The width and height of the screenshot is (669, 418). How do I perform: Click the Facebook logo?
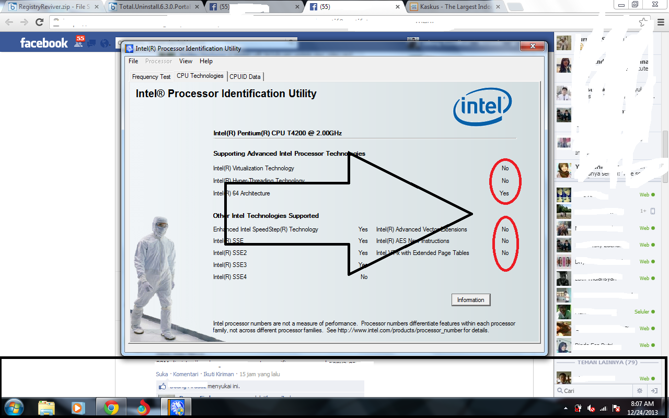44,43
